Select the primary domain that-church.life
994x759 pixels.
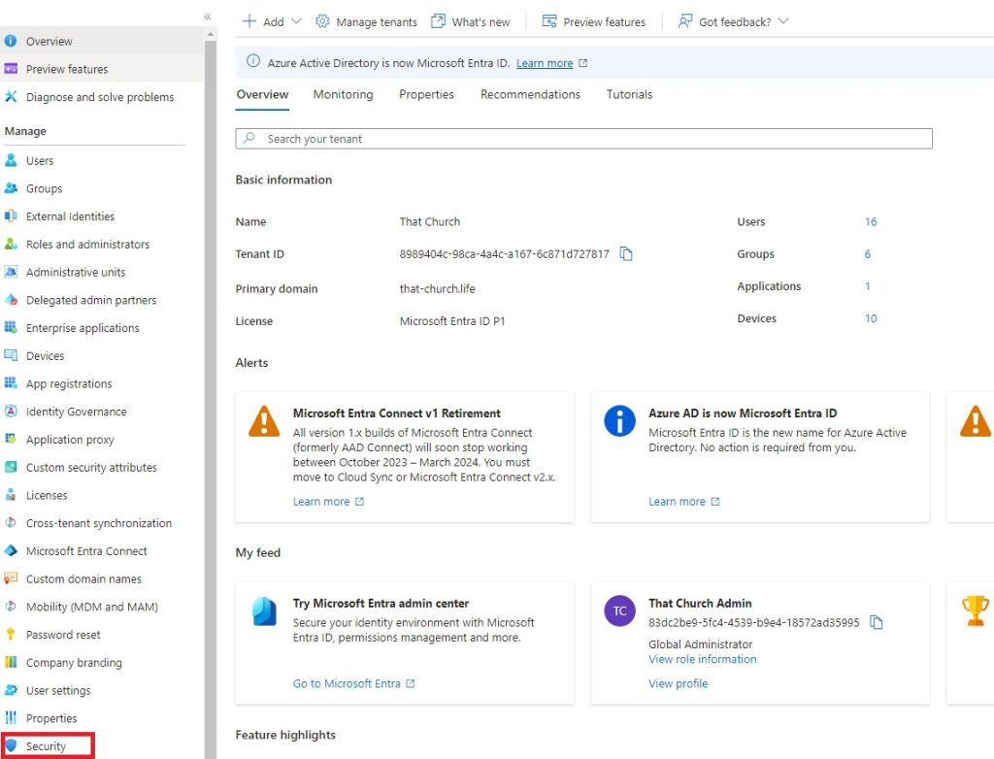(438, 289)
